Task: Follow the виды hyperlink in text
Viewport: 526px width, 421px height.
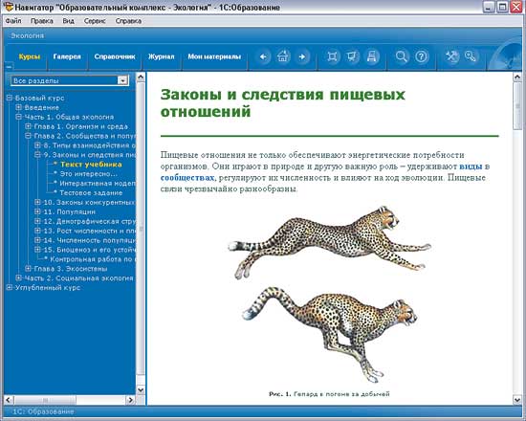Action: [471, 166]
